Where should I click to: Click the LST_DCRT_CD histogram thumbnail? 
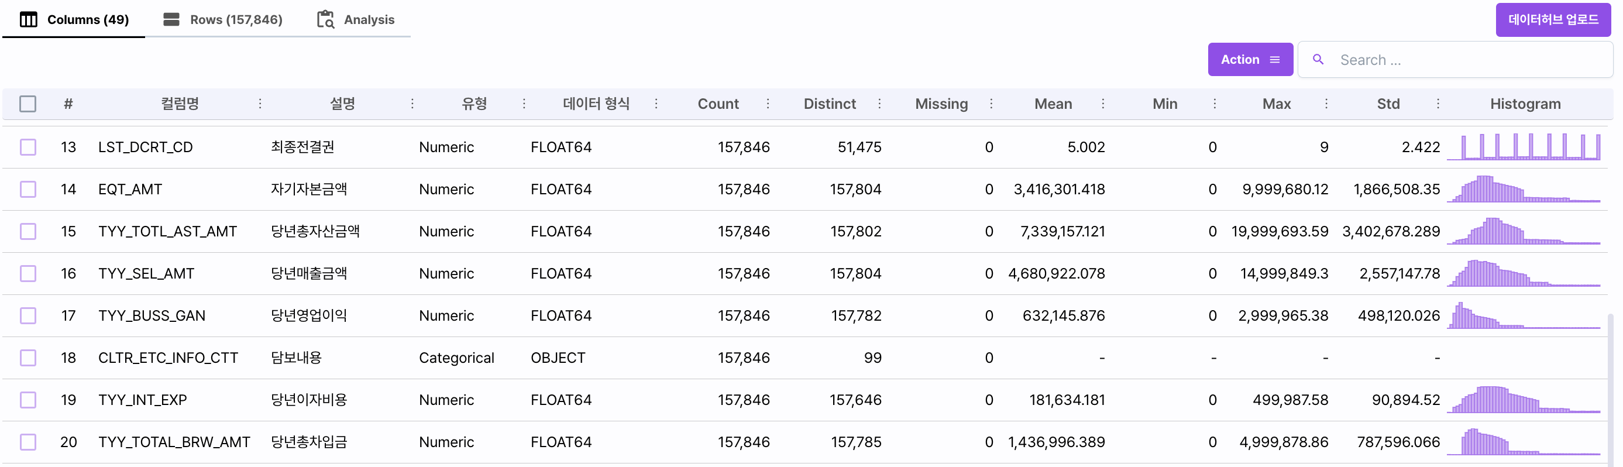coord(1524,147)
